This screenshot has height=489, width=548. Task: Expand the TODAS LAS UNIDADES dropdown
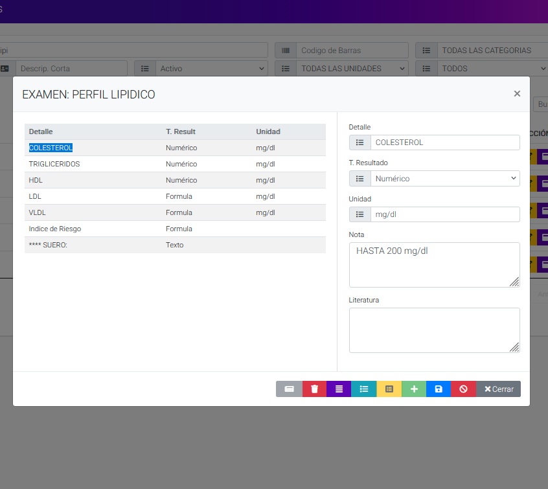tap(350, 69)
